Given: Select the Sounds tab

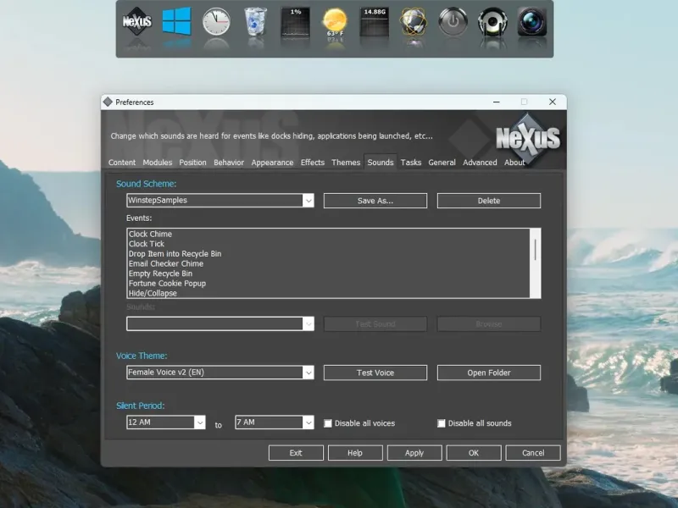Looking at the screenshot, I should pyautogui.click(x=381, y=163).
